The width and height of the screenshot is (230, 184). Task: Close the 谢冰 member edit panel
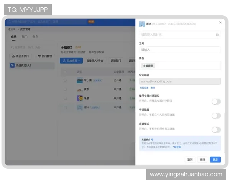[220, 23]
